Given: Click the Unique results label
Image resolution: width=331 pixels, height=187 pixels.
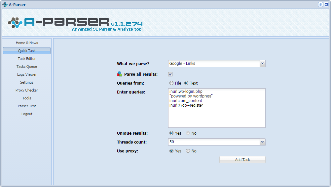Looking at the screenshot, I should click(x=132, y=133).
